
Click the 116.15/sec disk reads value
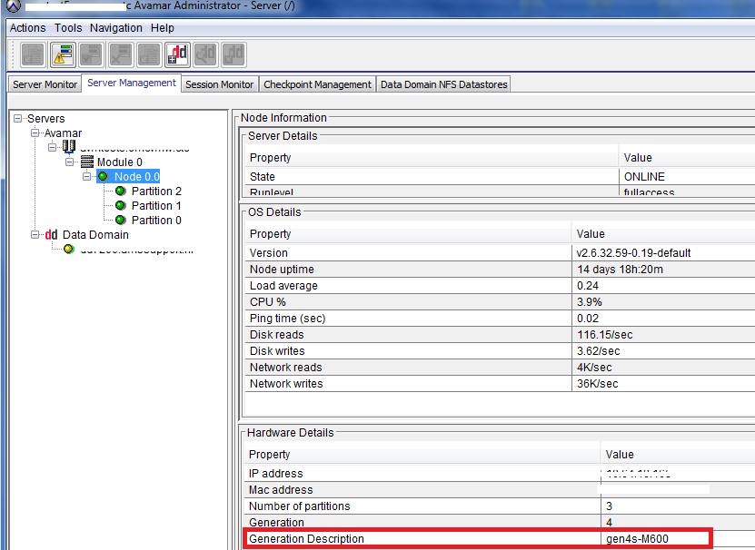(x=605, y=334)
